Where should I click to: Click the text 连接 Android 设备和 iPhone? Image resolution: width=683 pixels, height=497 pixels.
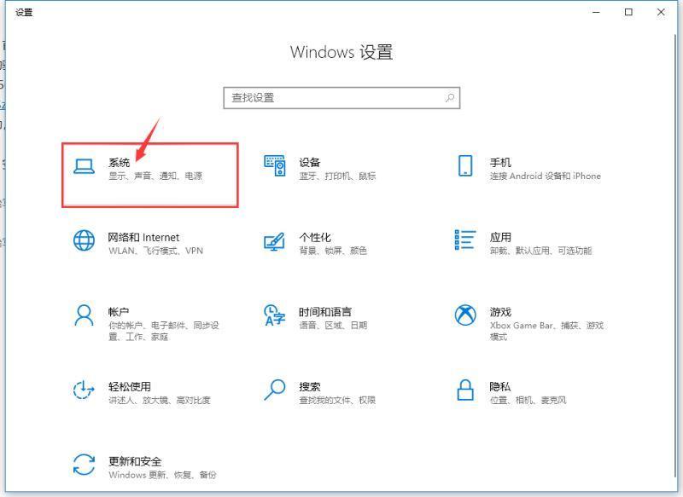[546, 176]
